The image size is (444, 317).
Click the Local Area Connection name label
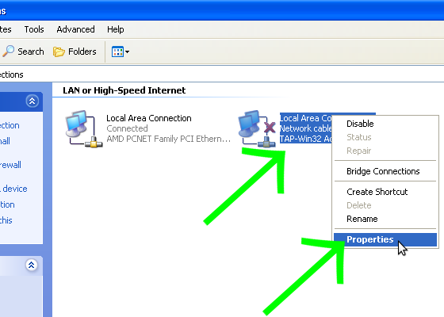tap(149, 118)
